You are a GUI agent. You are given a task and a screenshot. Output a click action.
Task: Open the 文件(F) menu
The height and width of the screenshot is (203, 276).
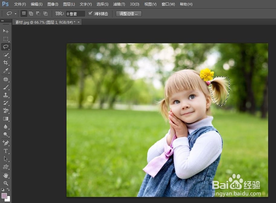[x=20, y=4]
